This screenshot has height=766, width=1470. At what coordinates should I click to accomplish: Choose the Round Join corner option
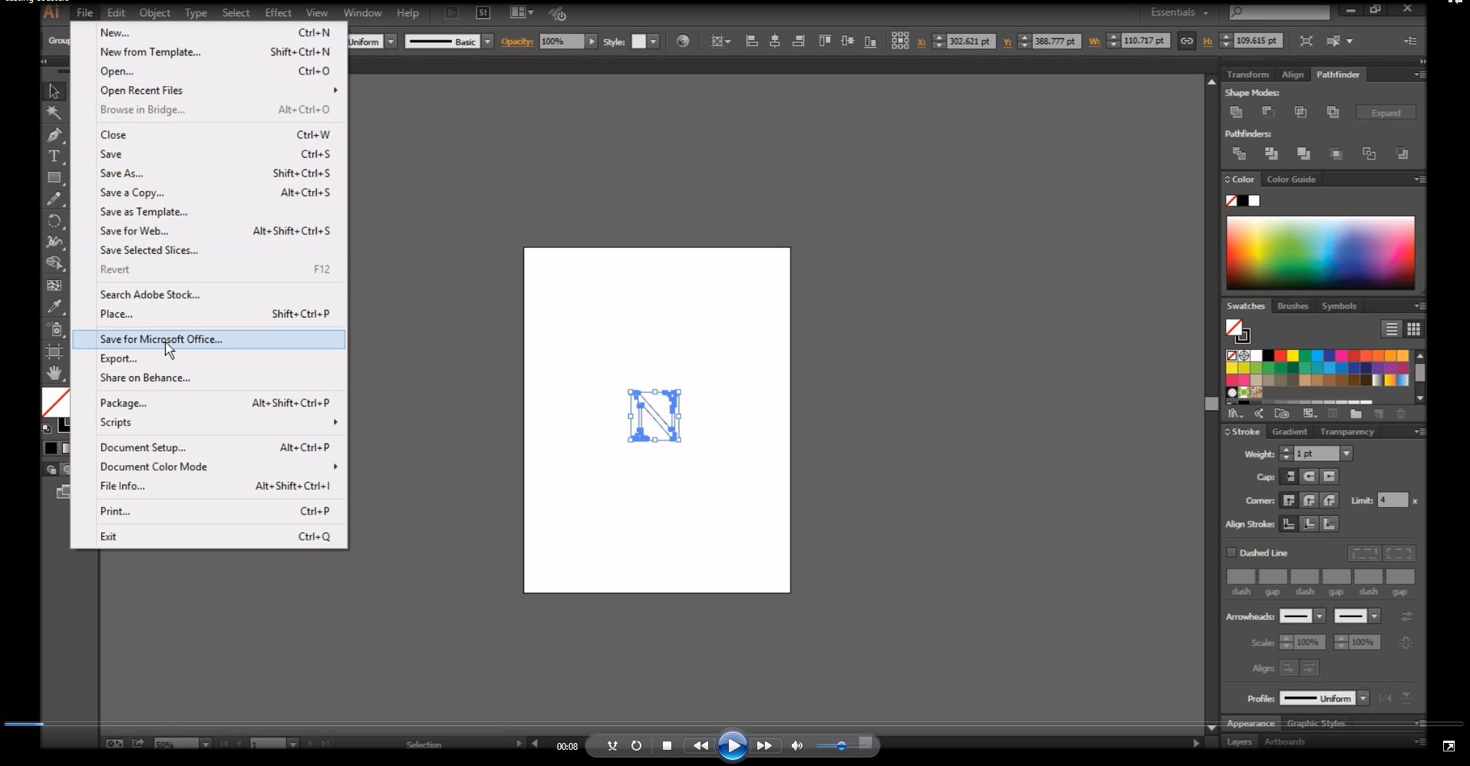click(x=1309, y=500)
